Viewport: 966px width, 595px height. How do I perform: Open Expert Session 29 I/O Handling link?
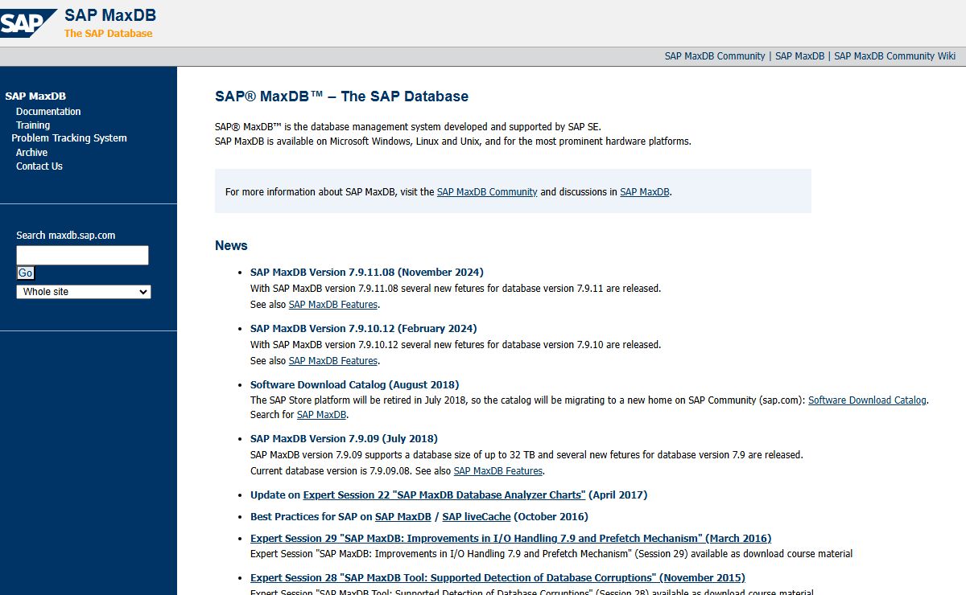coord(510,539)
